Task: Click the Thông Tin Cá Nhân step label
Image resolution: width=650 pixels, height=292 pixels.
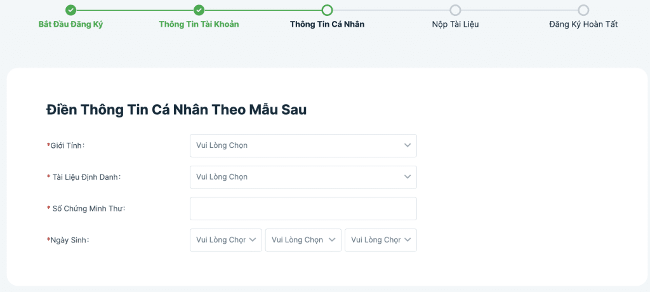Action: point(327,25)
